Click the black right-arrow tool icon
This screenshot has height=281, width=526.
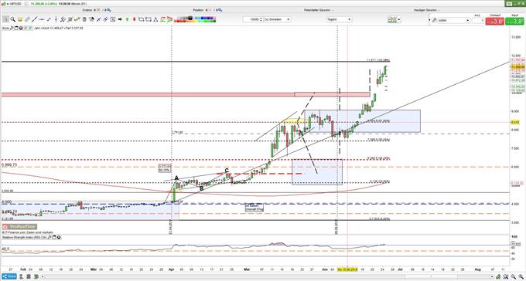(120, 19)
